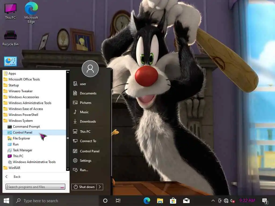Expand the Windows Administrative Tools folder

pyautogui.click(x=34, y=103)
